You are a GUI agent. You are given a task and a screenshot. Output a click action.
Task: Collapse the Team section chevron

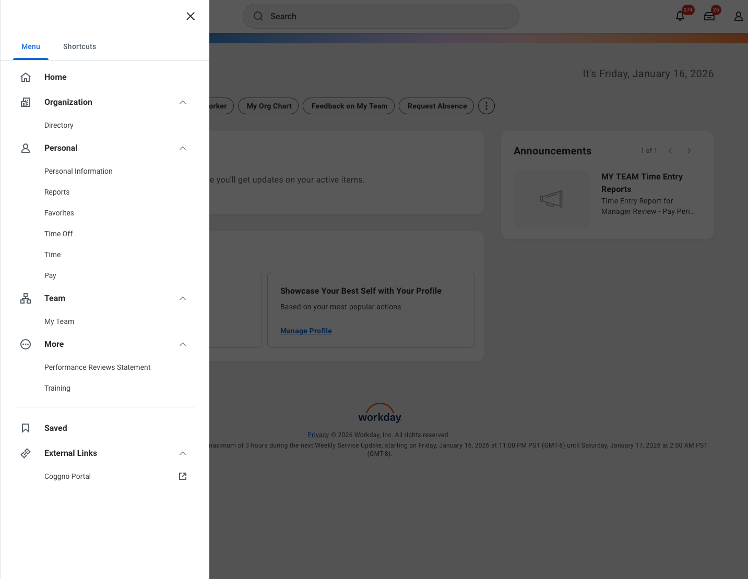click(183, 298)
